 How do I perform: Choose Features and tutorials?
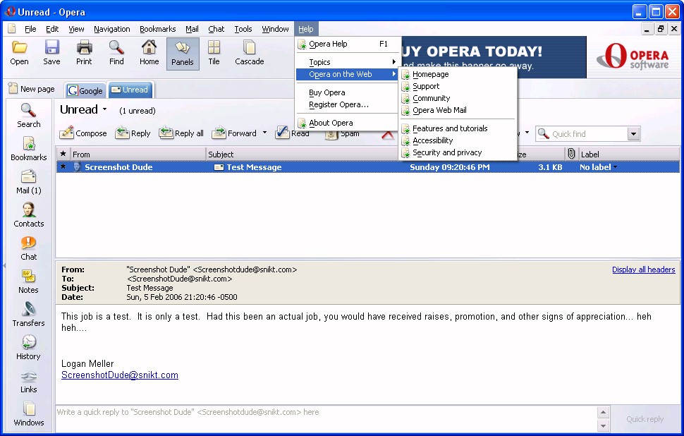(x=458, y=128)
